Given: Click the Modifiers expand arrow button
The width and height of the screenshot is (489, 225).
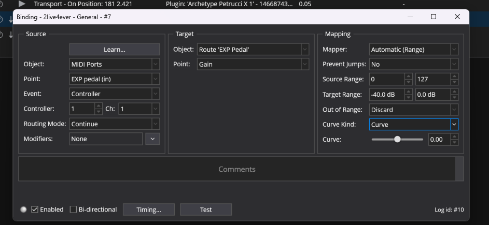Looking at the screenshot, I should click(152, 139).
